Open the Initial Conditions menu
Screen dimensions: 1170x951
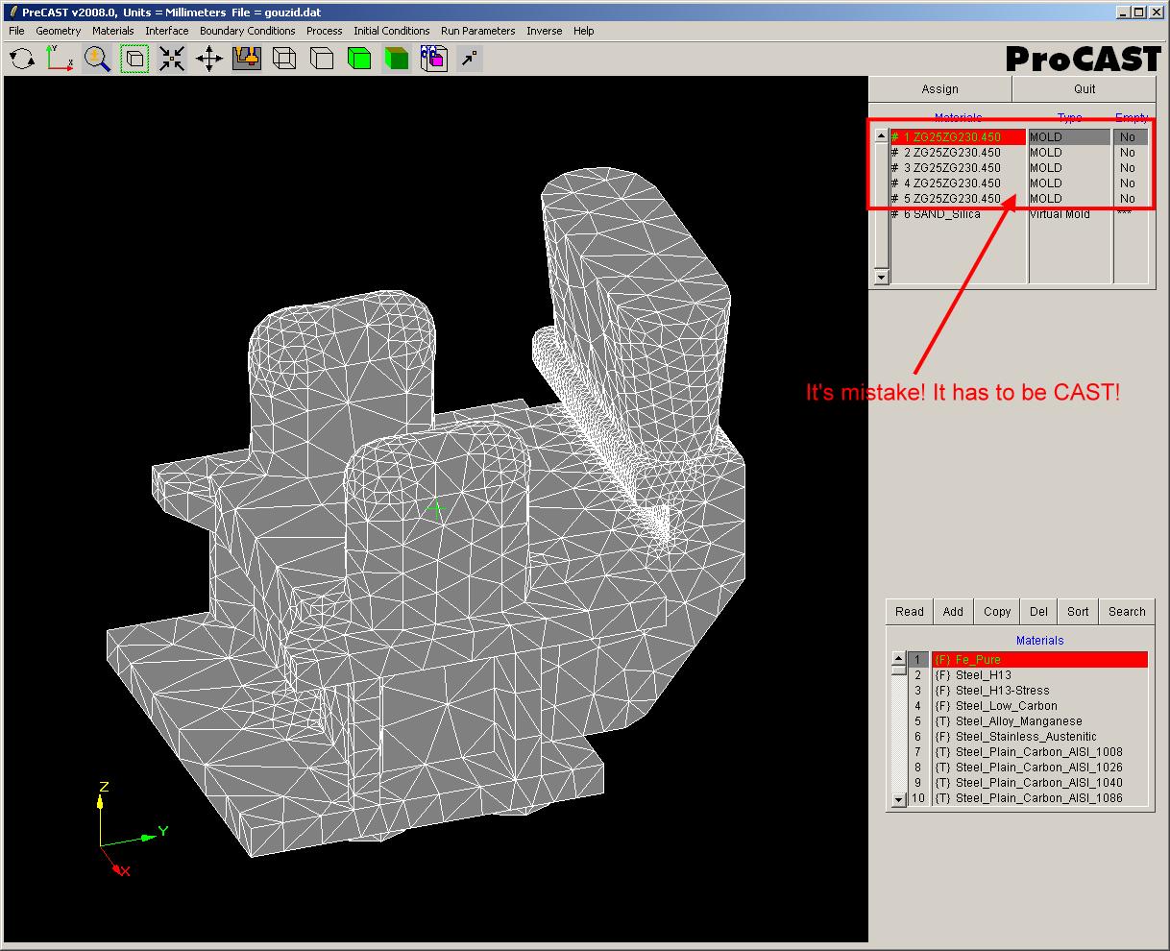pyautogui.click(x=392, y=31)
